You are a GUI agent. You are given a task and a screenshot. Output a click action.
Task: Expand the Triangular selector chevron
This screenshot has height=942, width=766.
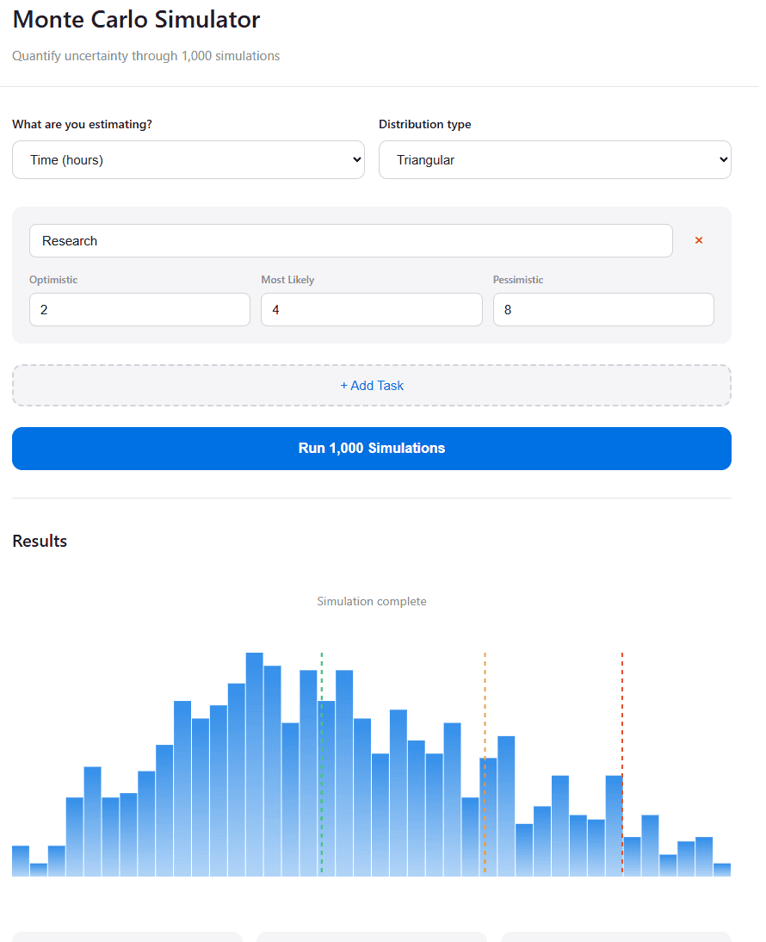(x=723, y=159)
